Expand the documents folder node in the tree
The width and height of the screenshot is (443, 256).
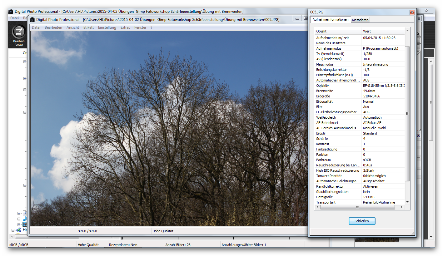coord(19,213)
